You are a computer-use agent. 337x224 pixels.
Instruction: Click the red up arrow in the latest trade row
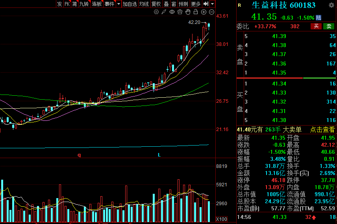tap(314, 218)
